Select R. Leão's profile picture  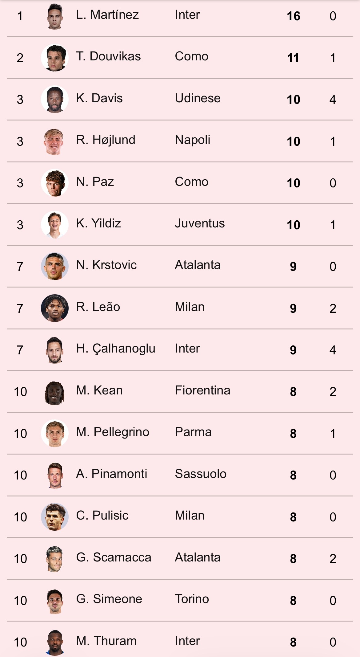55,308
